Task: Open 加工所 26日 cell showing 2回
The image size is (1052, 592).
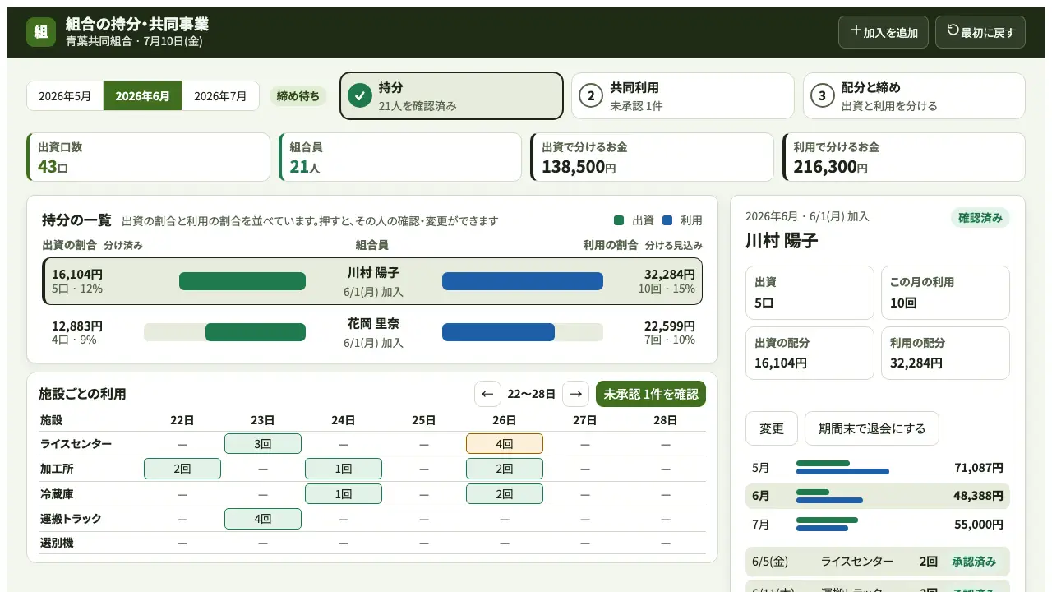Action: [505, 469]
